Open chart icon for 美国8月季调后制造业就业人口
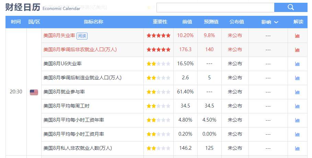Image resolution: width=312 pixels, height=158 pixels. click(x=297, y=78)
